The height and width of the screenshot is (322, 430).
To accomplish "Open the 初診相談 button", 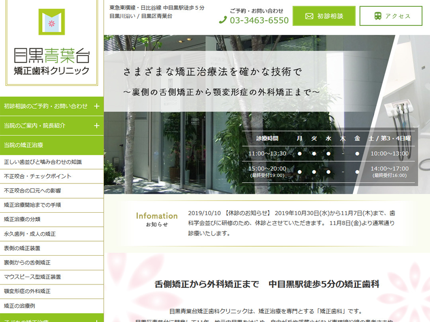I will [x=324, y=16].
